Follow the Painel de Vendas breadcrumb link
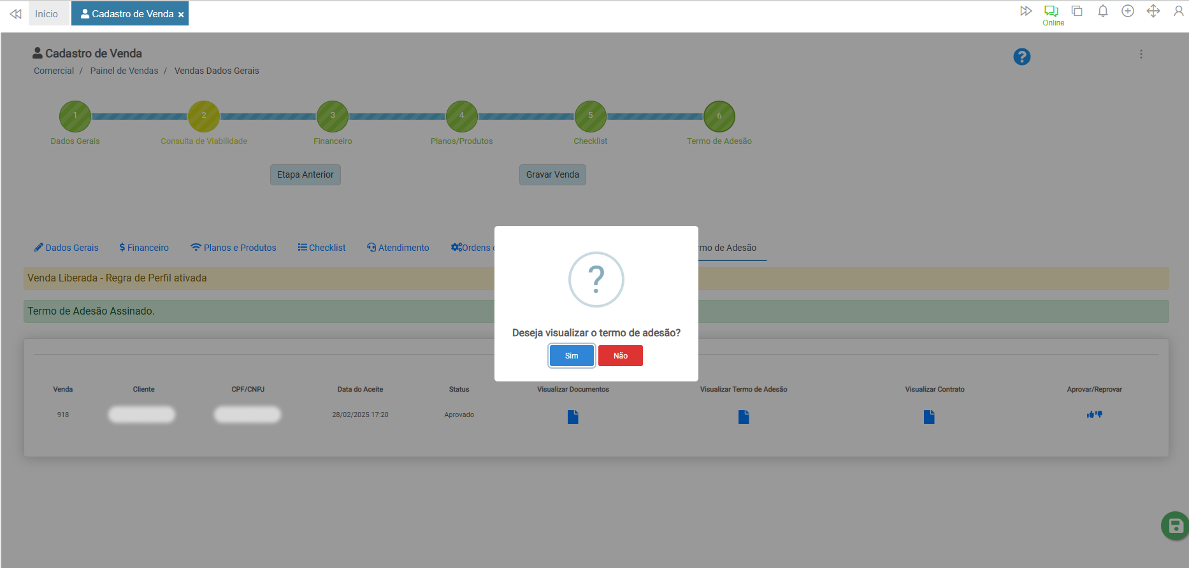 124,71
